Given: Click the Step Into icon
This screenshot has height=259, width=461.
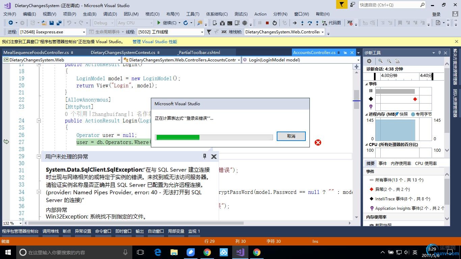Looking at the screenshot, I should coord(302,23).
